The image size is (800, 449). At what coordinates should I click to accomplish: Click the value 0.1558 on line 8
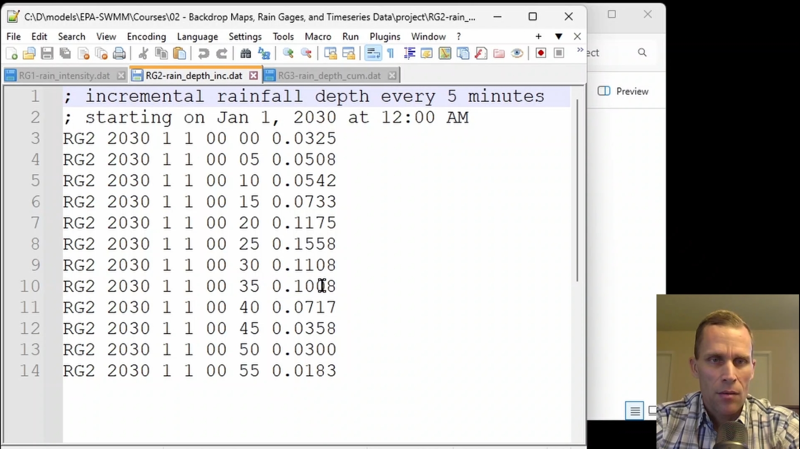[x=304, y=244]
